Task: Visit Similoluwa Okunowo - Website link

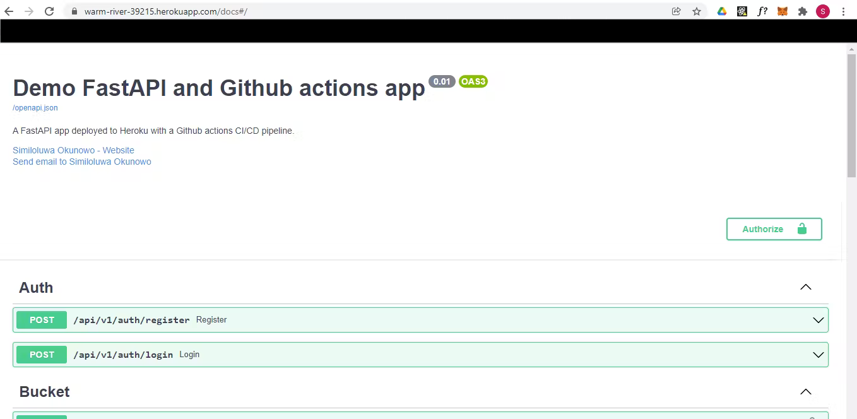Action: (73, 150)
